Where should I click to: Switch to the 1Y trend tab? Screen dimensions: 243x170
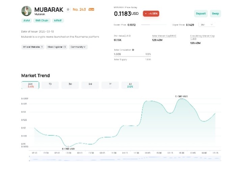click(110, 85)
